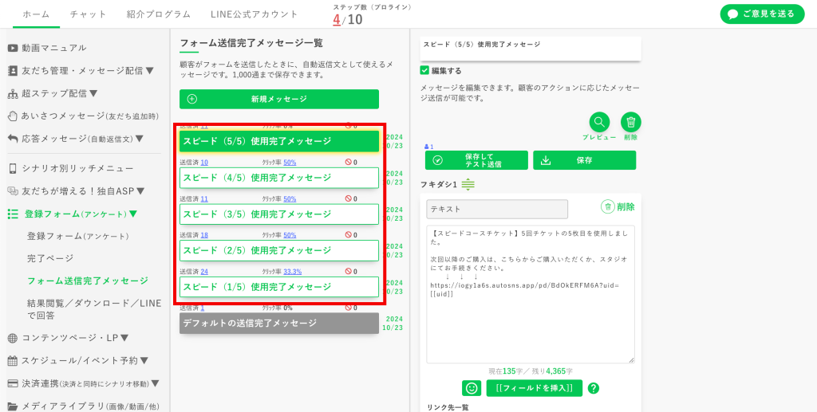Click the コンテンツページ globe icon
This screenshot has height=412, width=817.
pyautogui.click(x=13, y=338)
